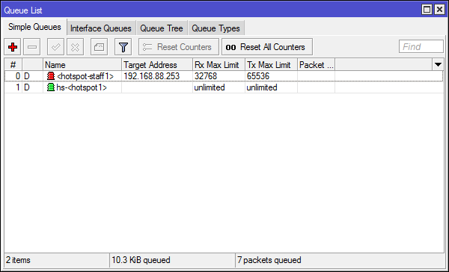The image size is (449, 272).
Task: Click the '7 packets queued' status text
Action: [269, 260]
